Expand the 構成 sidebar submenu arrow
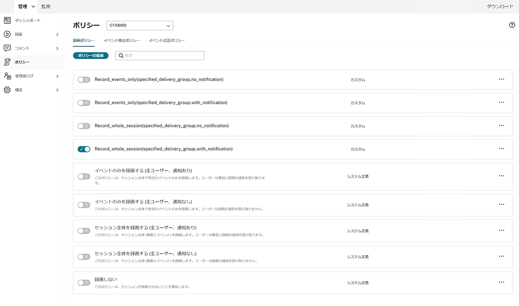This screenshot has height=306, width=519. click(x=57, y=90)
